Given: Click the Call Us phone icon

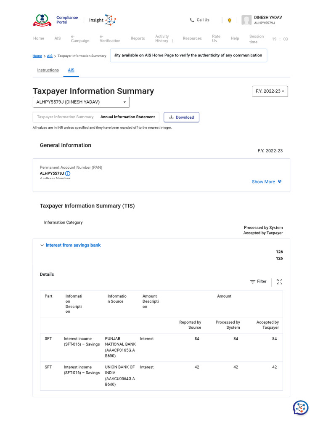Looking at the screenshot, I should pyautogui.click(x=192, y=20).
